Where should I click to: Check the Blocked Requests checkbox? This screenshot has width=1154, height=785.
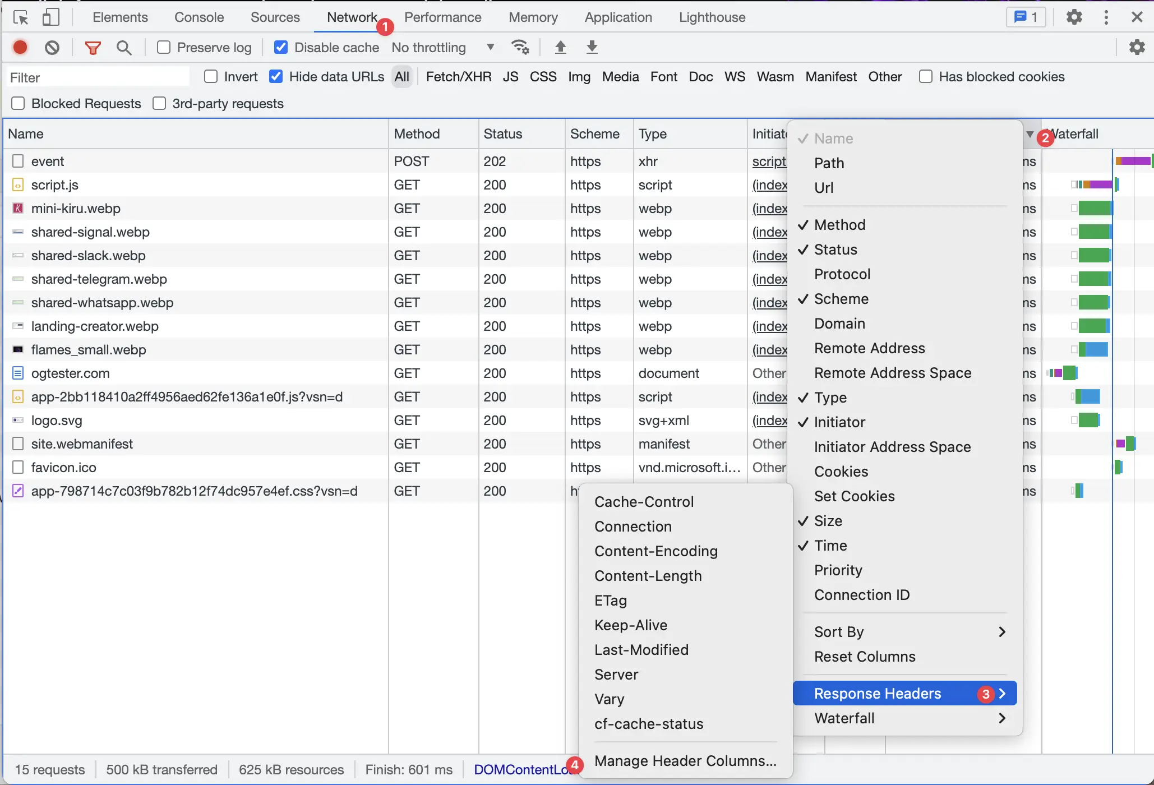click(19, 103)
